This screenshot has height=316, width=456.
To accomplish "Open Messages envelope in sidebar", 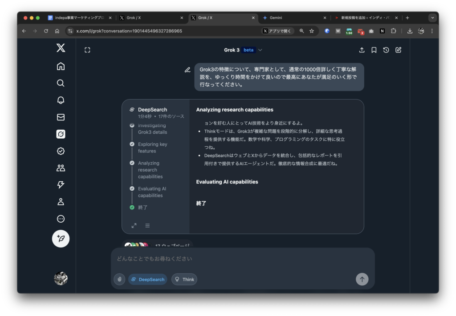I will click(61, 117).
